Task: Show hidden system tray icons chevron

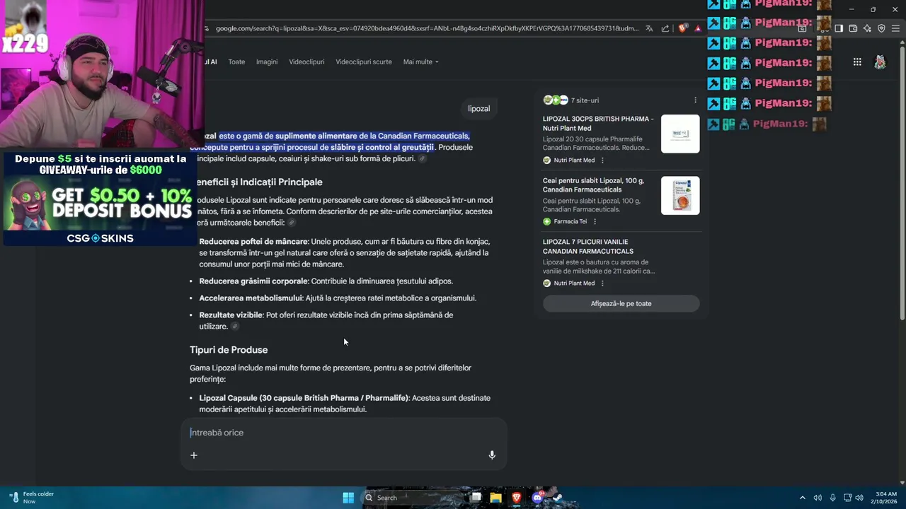Action: click(802, 498)
